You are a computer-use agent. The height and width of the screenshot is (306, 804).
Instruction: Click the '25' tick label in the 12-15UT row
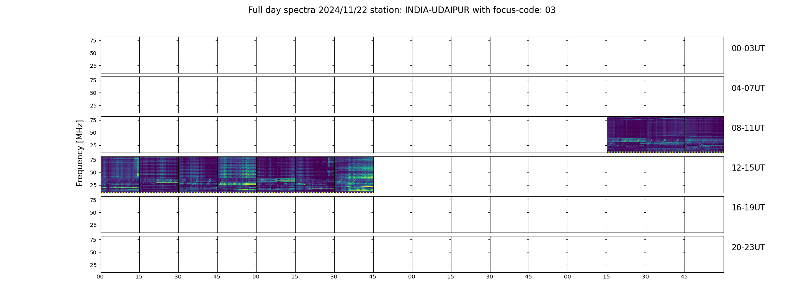tap(93, 185)
